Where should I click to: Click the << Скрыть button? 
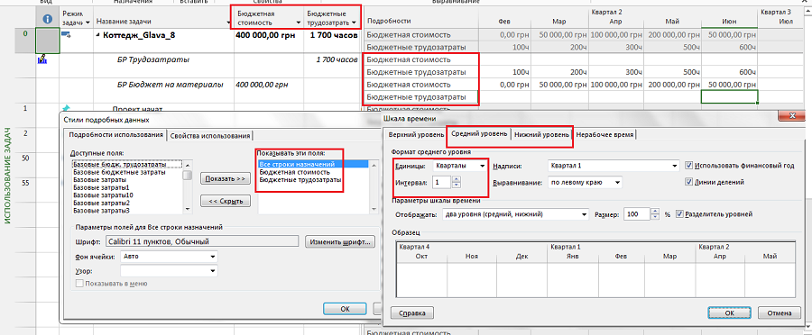coord(226,201)
